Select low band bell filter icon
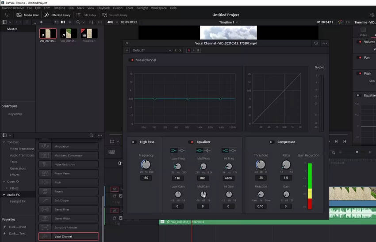Image resolution: width=376 pixels, height=242 pixels. point(182,150)
